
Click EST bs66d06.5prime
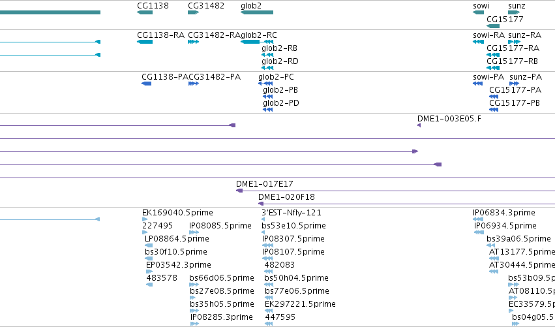[194, 285]
